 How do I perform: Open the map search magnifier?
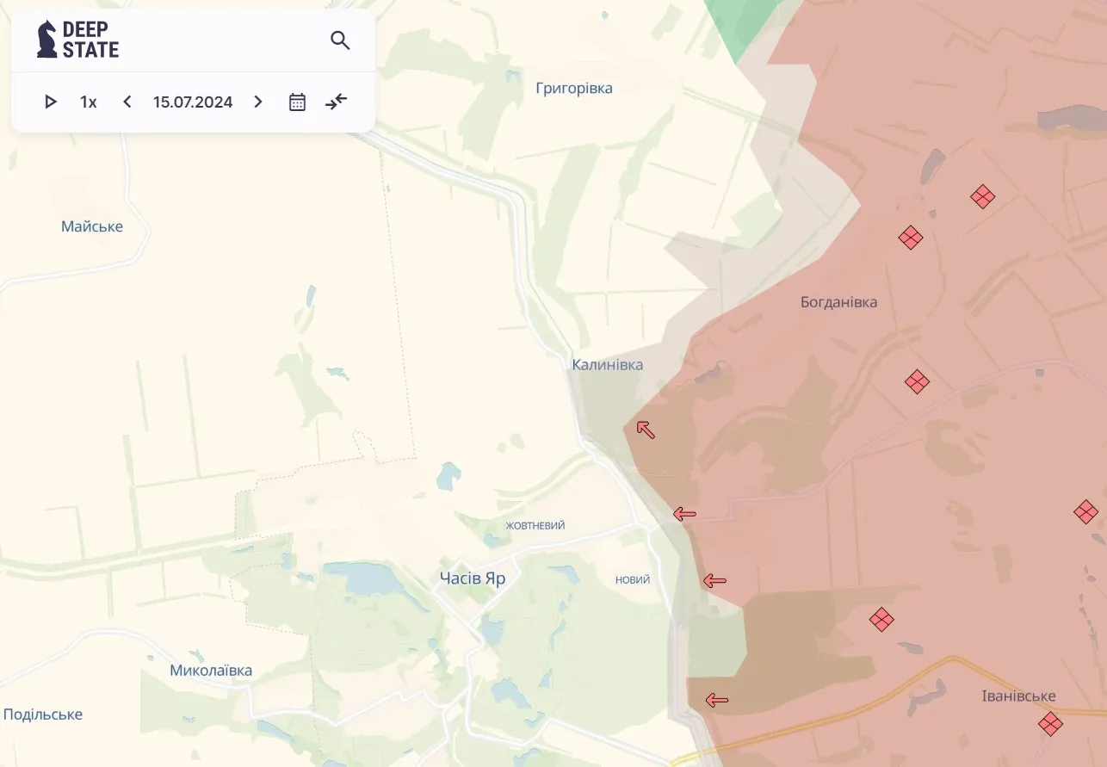pos(340,40)
